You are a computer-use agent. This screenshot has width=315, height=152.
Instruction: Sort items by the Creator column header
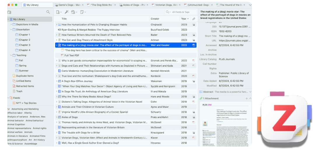point(164,19)
